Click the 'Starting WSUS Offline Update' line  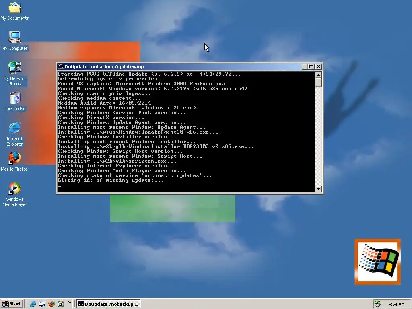point(149,74)
